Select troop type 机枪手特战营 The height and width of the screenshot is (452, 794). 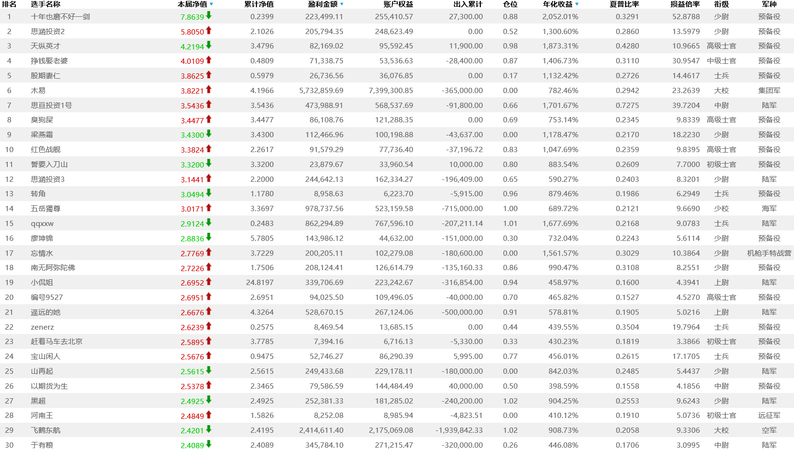tap(770, 253)
